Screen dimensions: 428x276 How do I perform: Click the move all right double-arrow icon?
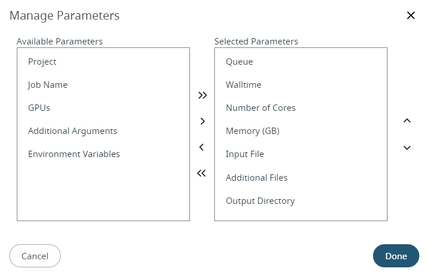pos(202,95)
